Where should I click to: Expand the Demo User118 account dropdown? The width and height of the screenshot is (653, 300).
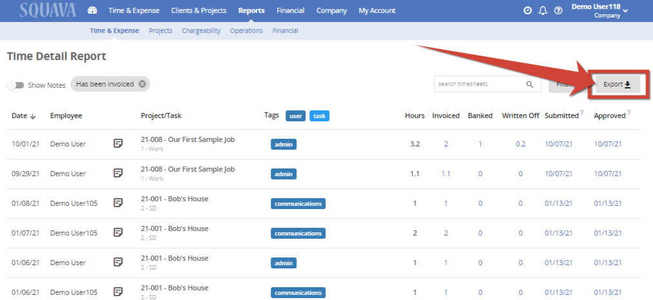[625, 10]
